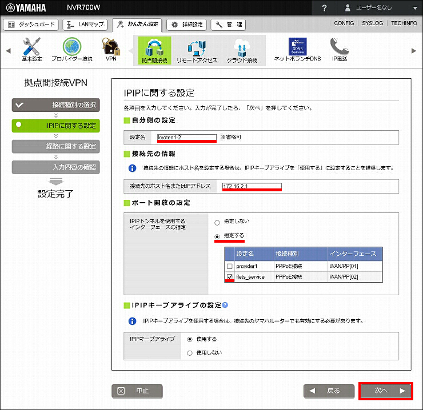Open the 基本設定 wrench icon
Viewport: 423px width, 410px height.
[32, 49]
